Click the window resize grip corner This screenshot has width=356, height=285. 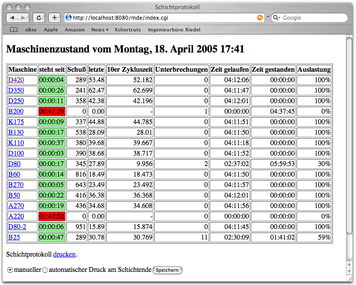point(349,278)
